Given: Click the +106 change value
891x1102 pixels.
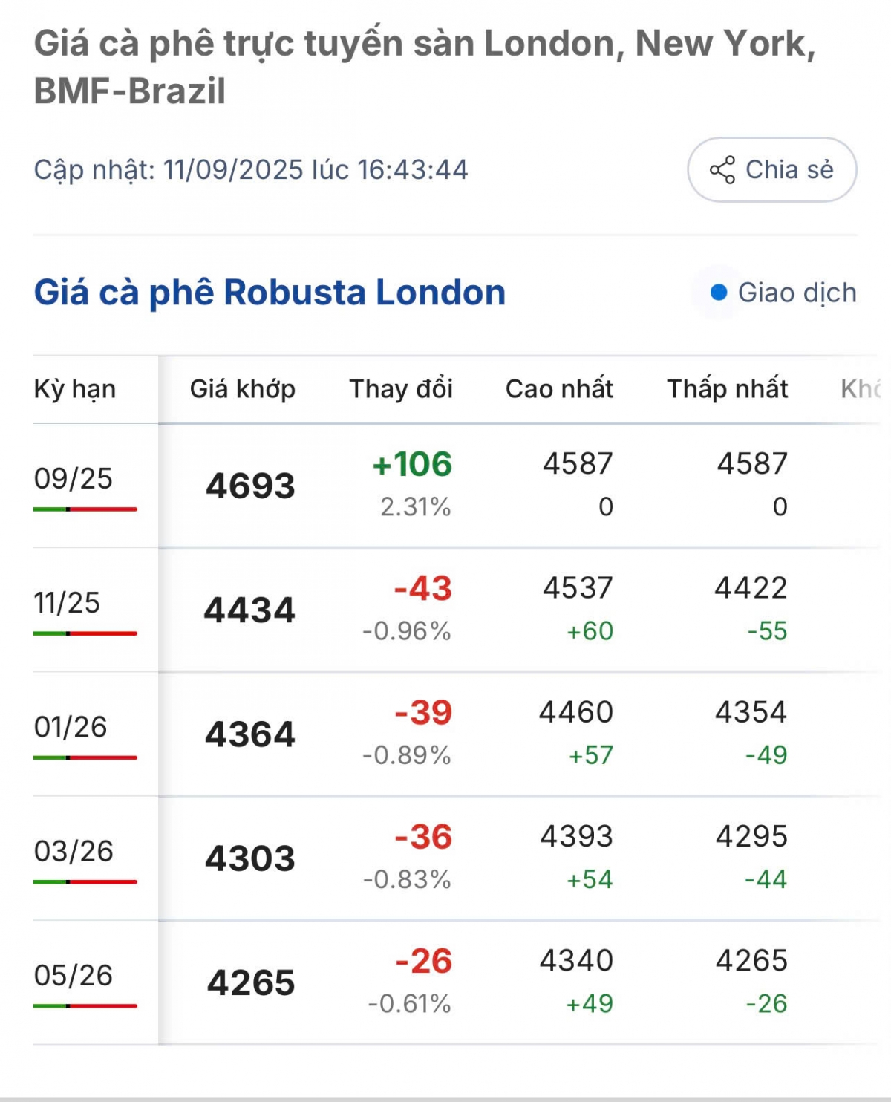Looking at the screenshot, I should point(412,465).
